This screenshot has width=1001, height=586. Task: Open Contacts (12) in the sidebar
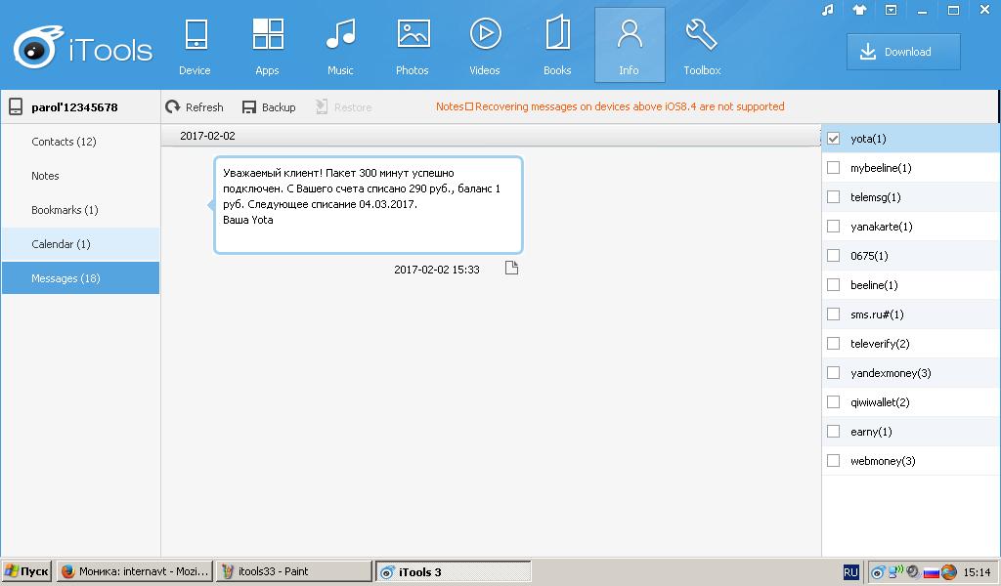point(80,142)
